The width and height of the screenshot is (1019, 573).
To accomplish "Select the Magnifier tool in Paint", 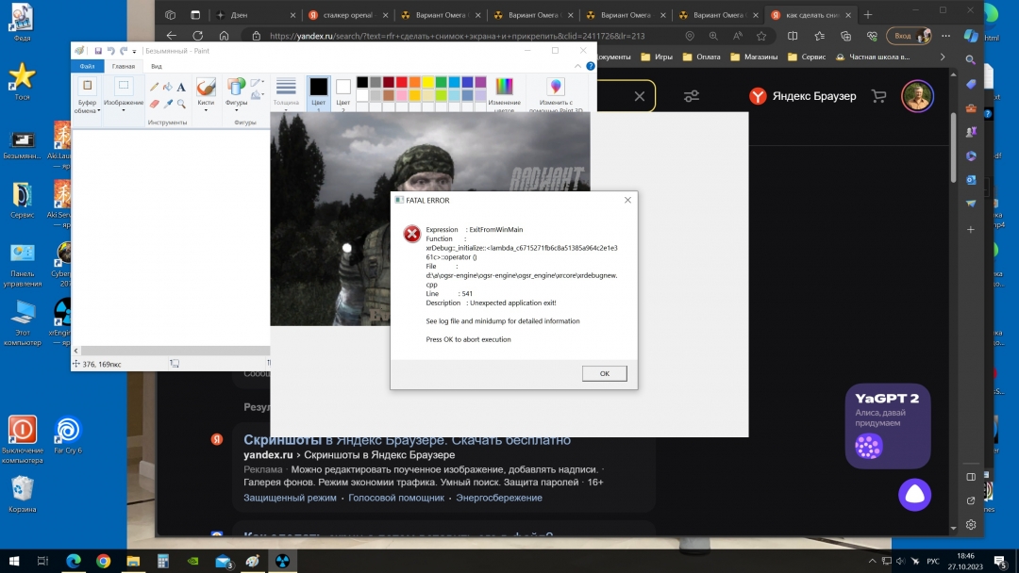I will tap(181, 103).
